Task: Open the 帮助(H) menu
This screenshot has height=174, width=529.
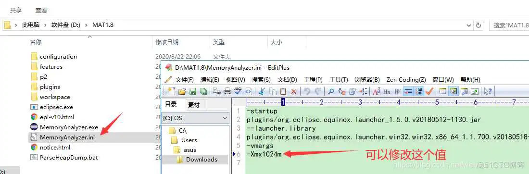Action: 470,80
